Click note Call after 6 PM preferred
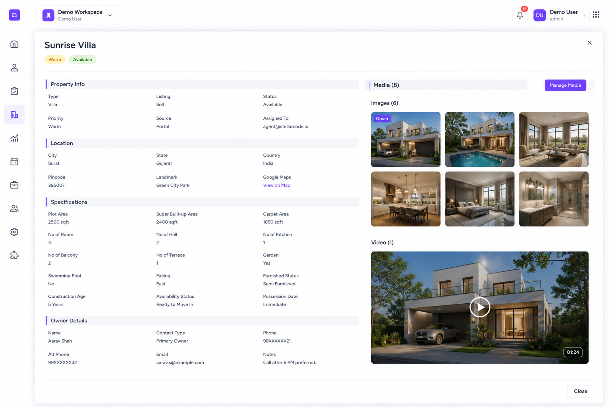610x407 pixels. [x=290, y=362]
